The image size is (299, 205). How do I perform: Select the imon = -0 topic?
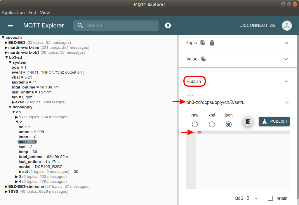[x=27, y=137]
